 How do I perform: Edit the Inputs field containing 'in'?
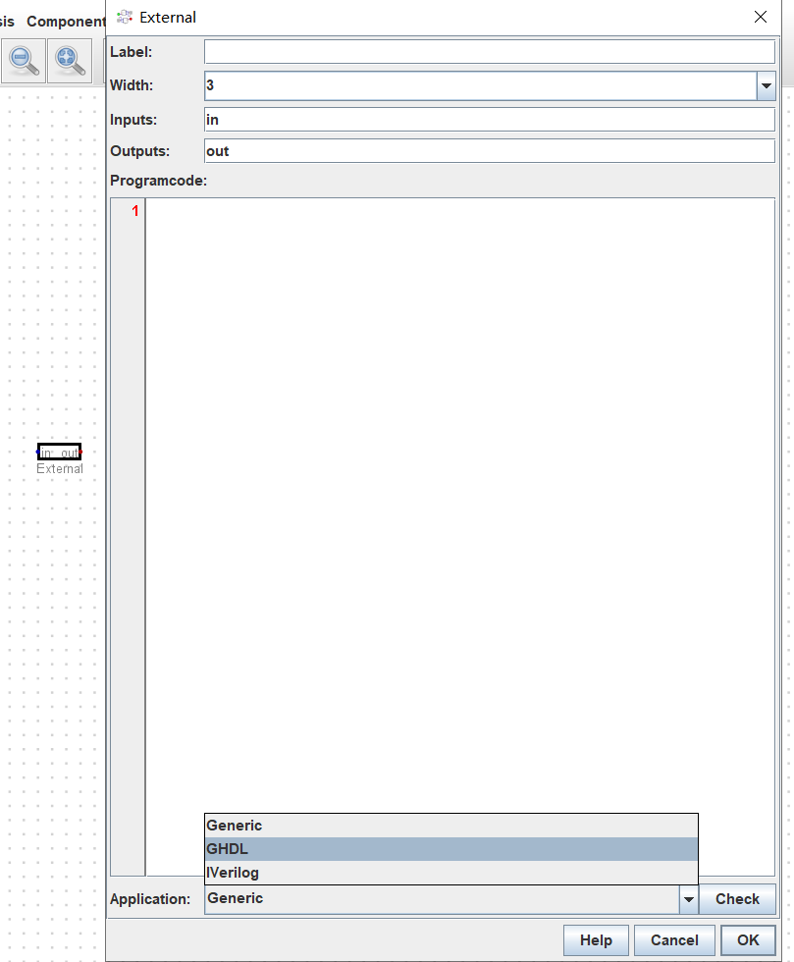pos(489,120)
